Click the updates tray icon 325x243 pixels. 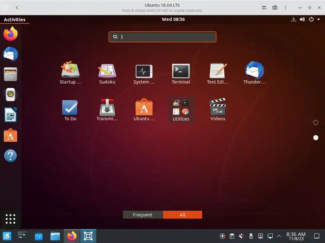pos(222,236)
